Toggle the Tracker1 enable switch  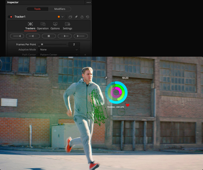(11, 17)
